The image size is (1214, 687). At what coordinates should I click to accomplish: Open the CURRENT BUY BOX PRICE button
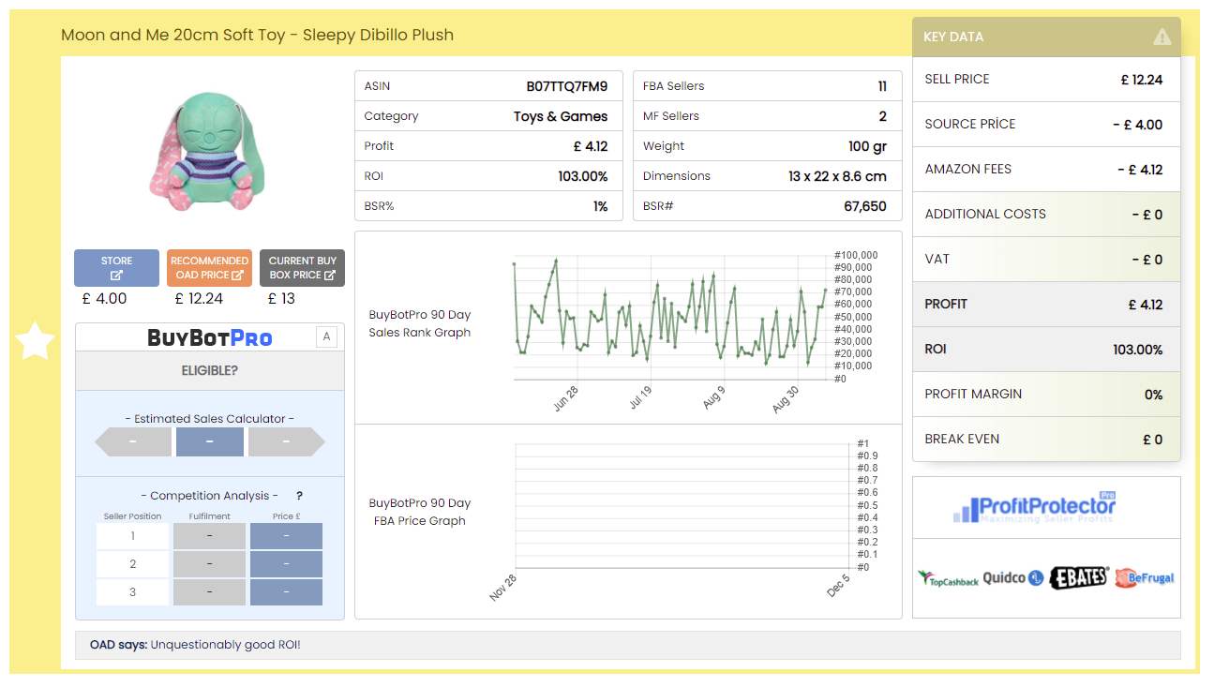302,268
